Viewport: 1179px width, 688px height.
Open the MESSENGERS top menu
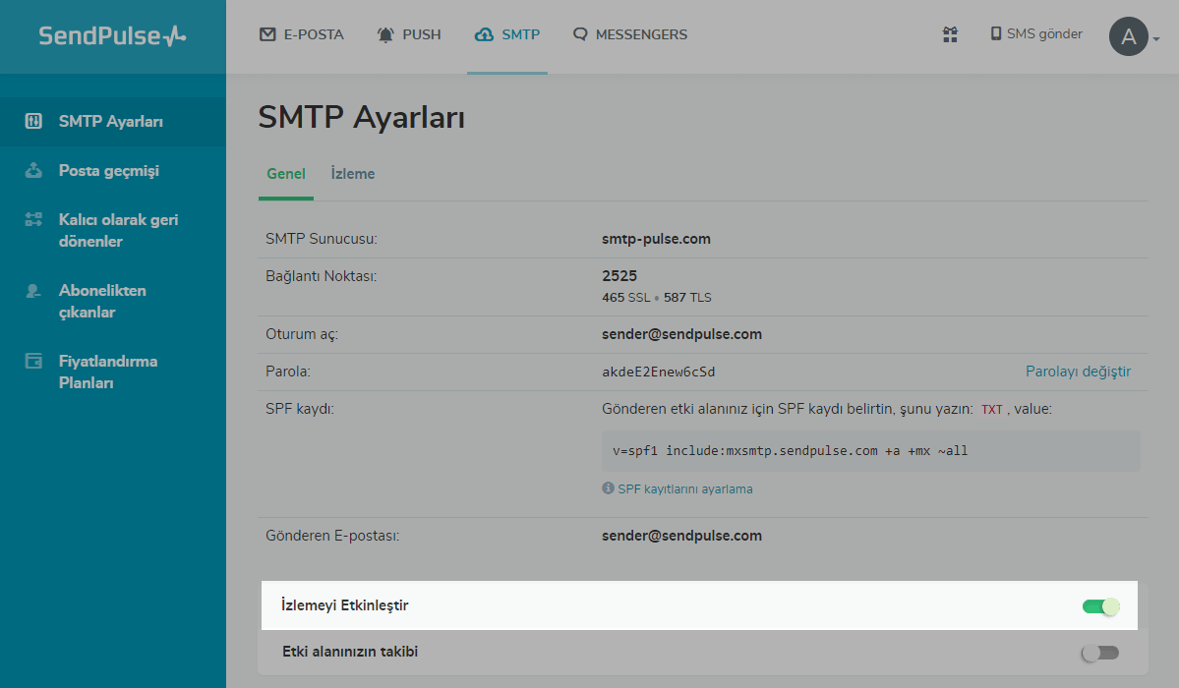click(x=629, y=34)
